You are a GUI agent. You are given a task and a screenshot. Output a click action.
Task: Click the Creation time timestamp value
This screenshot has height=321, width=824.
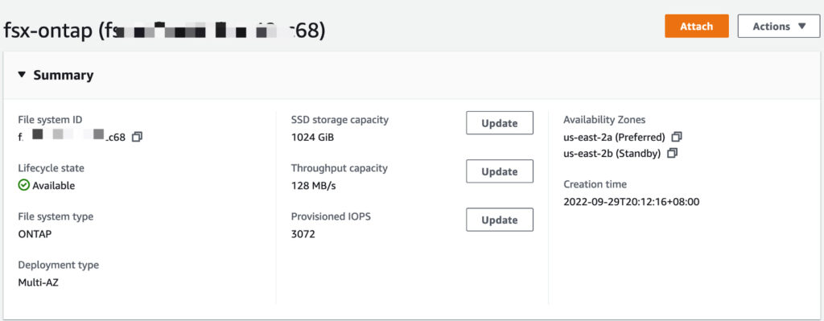631,201
